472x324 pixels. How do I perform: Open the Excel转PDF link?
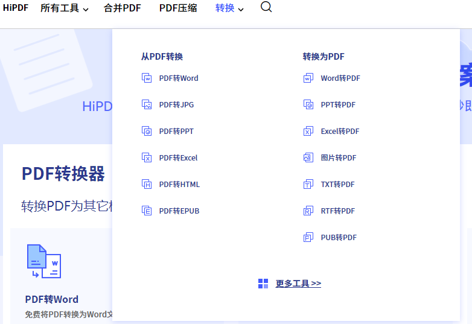340,131
